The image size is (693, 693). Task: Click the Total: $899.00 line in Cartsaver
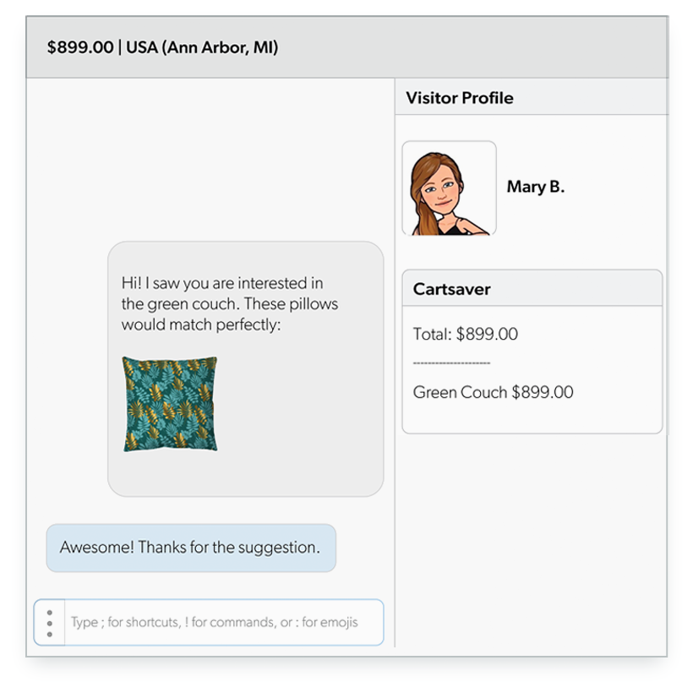coord(466,335)
